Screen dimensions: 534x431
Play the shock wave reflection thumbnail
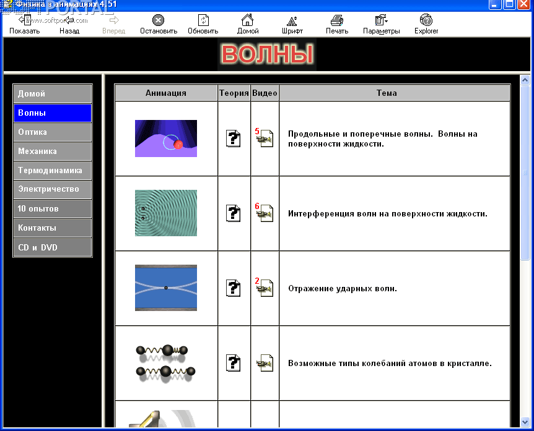click(166, 288)
